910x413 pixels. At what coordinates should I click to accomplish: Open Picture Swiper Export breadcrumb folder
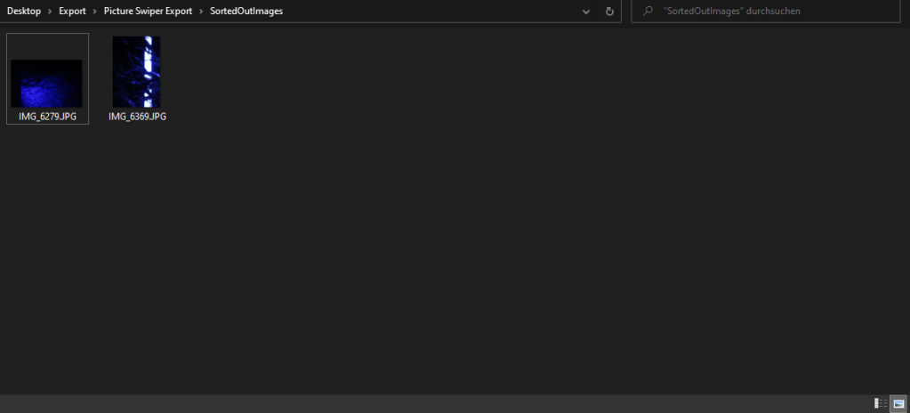tap(148, 11)
